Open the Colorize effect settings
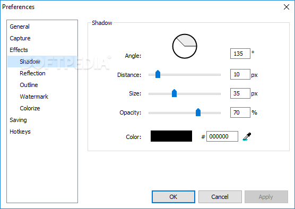Image resolution: width=295 pixels, height=209 pixels. click(x=30, y=108)
